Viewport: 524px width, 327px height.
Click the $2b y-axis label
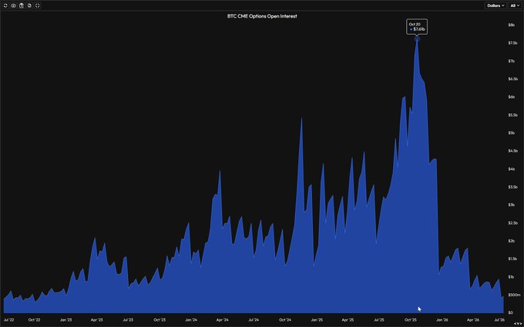tap(512, 241)
